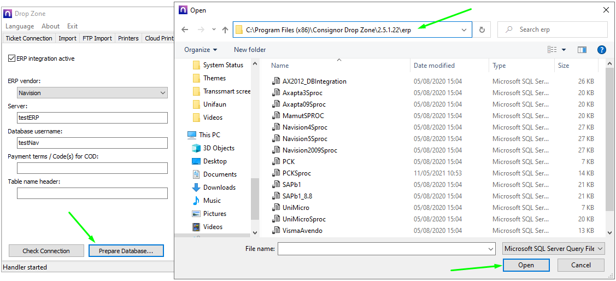This screenshot has width=616, height=281.
Task: Select the SAPb1_8.8 file icon
Action: [x=276, y=196]
